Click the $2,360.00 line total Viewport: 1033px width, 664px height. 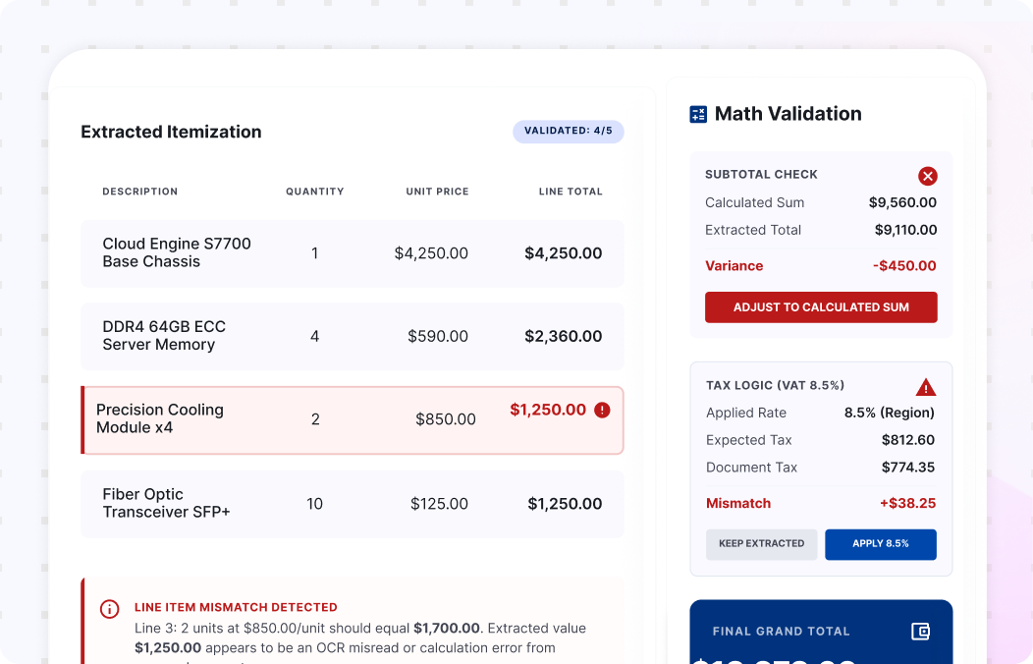click(x=564, y=337)
